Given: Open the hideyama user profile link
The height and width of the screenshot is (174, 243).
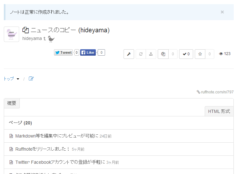Looking at the screenshot, I should pos(32,39).
